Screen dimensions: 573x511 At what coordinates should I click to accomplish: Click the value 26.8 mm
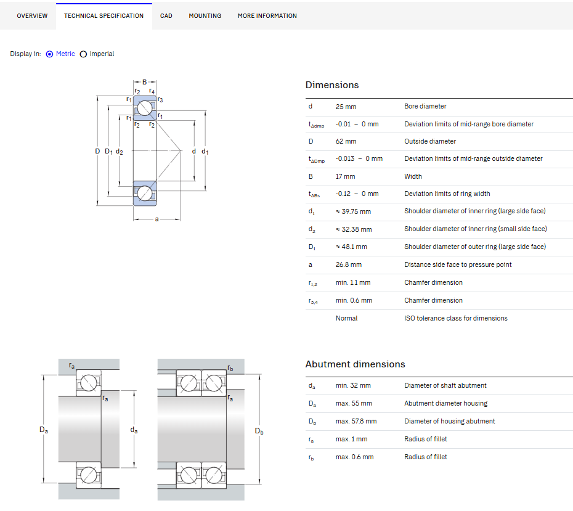(349, 264)
